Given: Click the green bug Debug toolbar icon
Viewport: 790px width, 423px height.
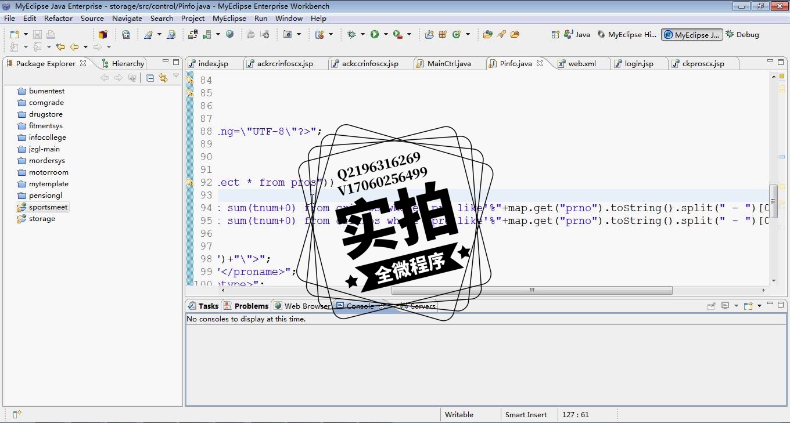Looking at the screenshot, I should 351,34.
